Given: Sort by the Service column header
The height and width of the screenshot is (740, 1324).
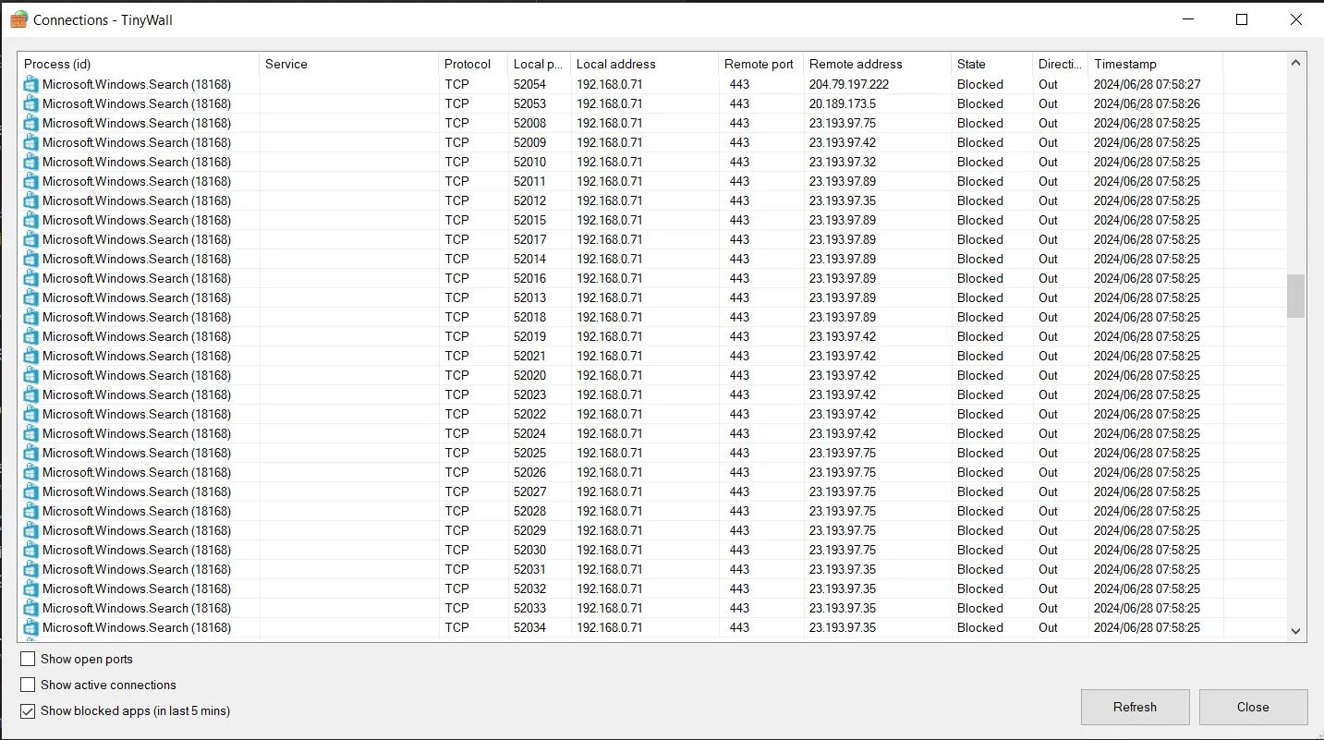Looking at the screenshot, I should tap(348, 64).
